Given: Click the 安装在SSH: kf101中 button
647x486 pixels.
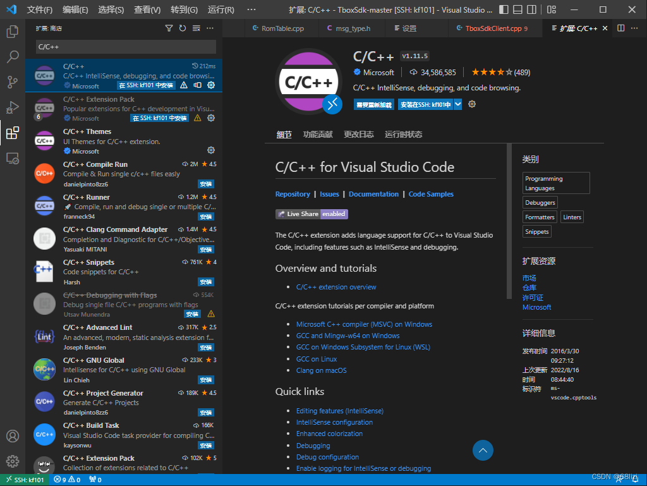Looking at the screenshot, I should coord(425,104).
